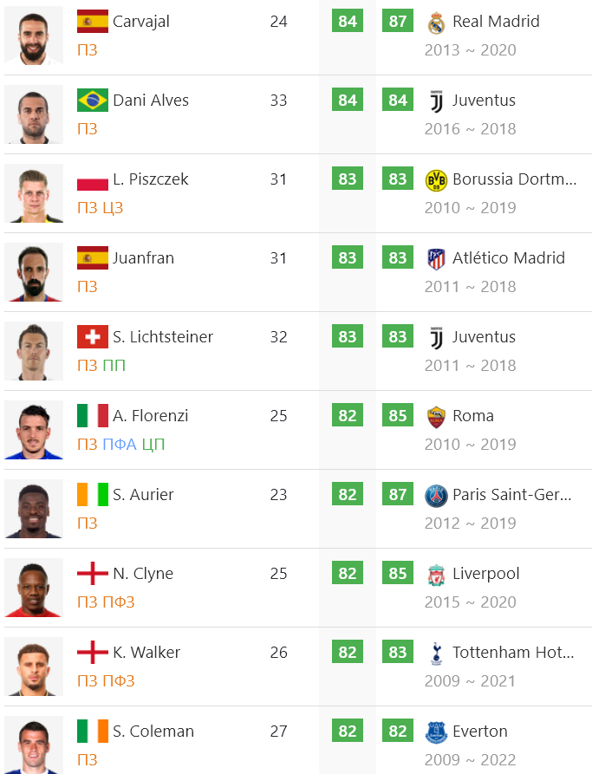
Task: Click K. Walker's portrait thumbnail
Action: click(x=34, y=667)
